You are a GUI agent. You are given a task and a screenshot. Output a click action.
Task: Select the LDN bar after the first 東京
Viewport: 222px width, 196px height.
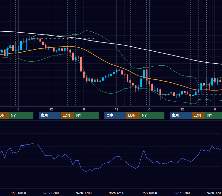click(x=67, y=115)
